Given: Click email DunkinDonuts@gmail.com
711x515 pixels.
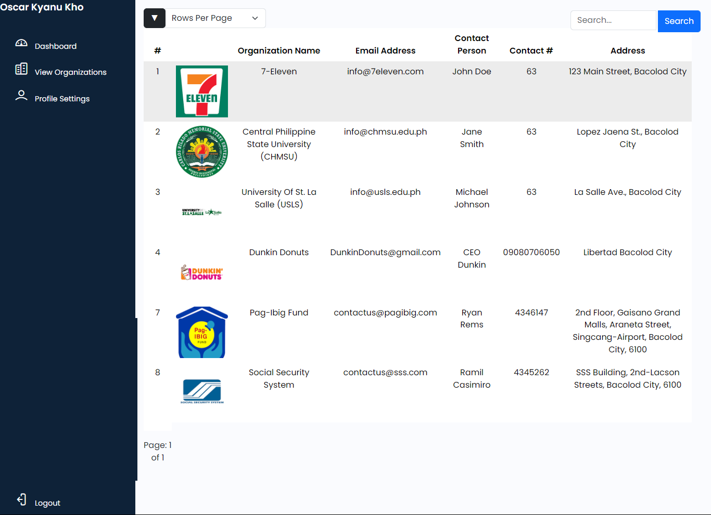Looking at the screenshot, I should [x=386, y=252].
